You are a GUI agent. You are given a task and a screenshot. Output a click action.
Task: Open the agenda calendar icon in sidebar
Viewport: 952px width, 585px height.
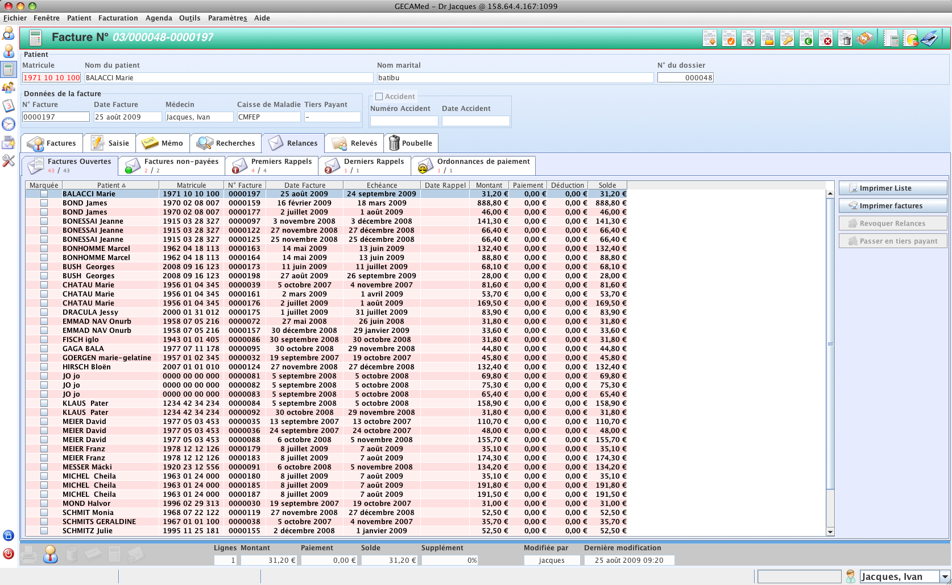pos(9,106)
